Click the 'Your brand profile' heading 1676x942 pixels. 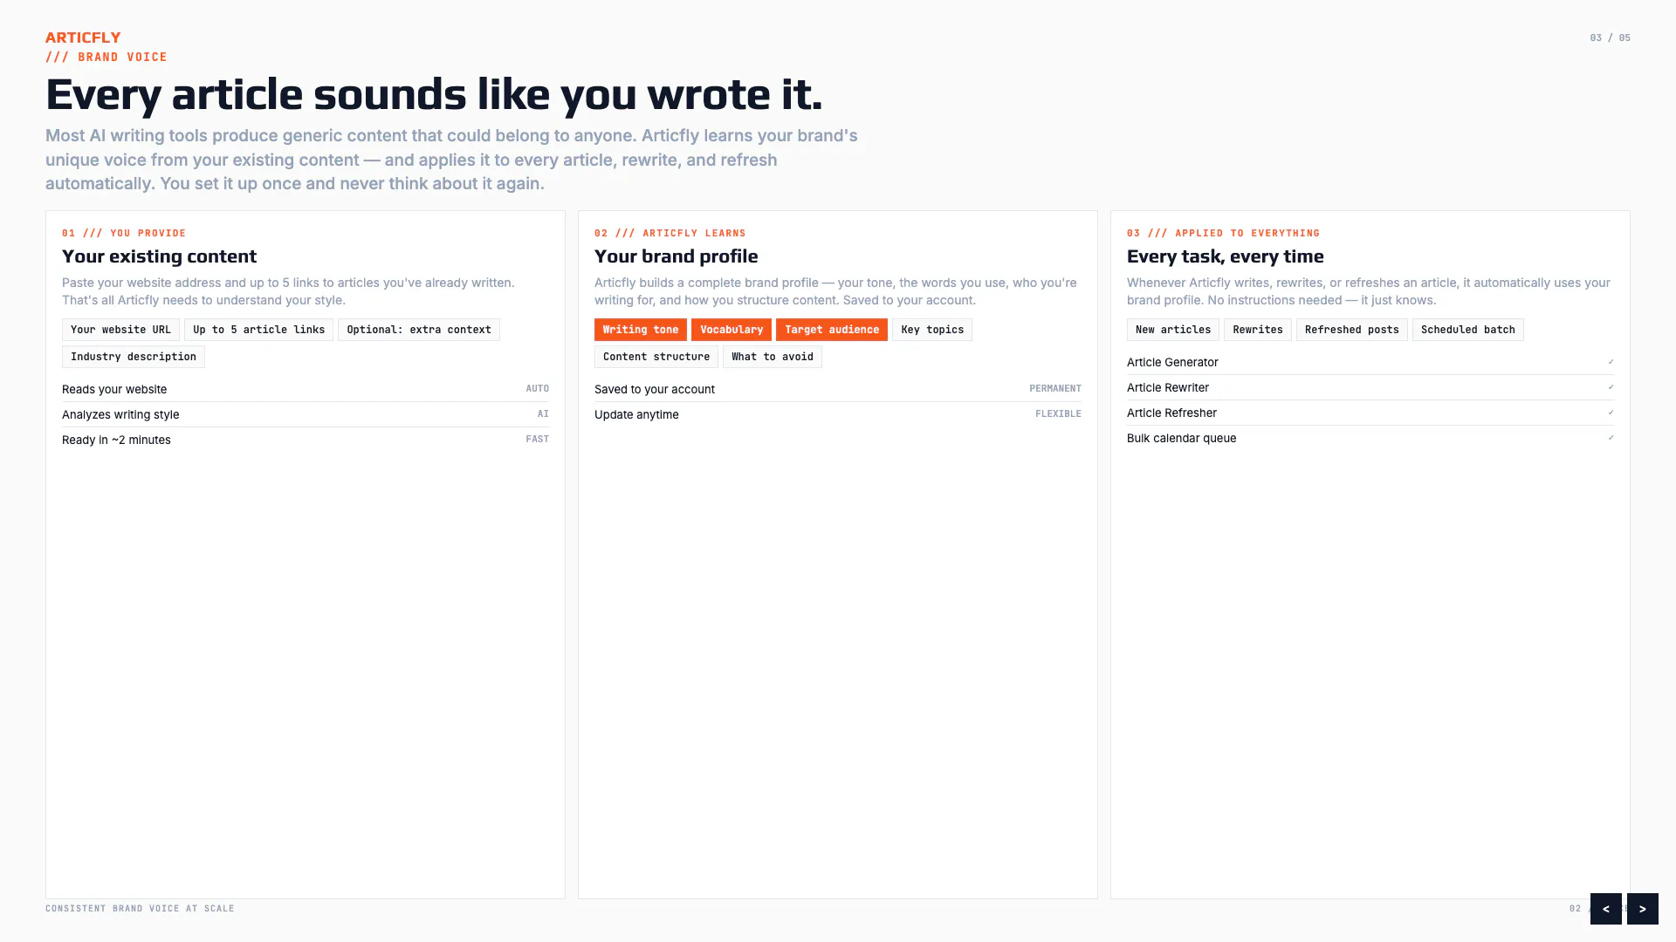point(676,256)
